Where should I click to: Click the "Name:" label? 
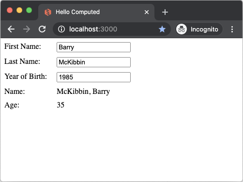click(15, 91)
